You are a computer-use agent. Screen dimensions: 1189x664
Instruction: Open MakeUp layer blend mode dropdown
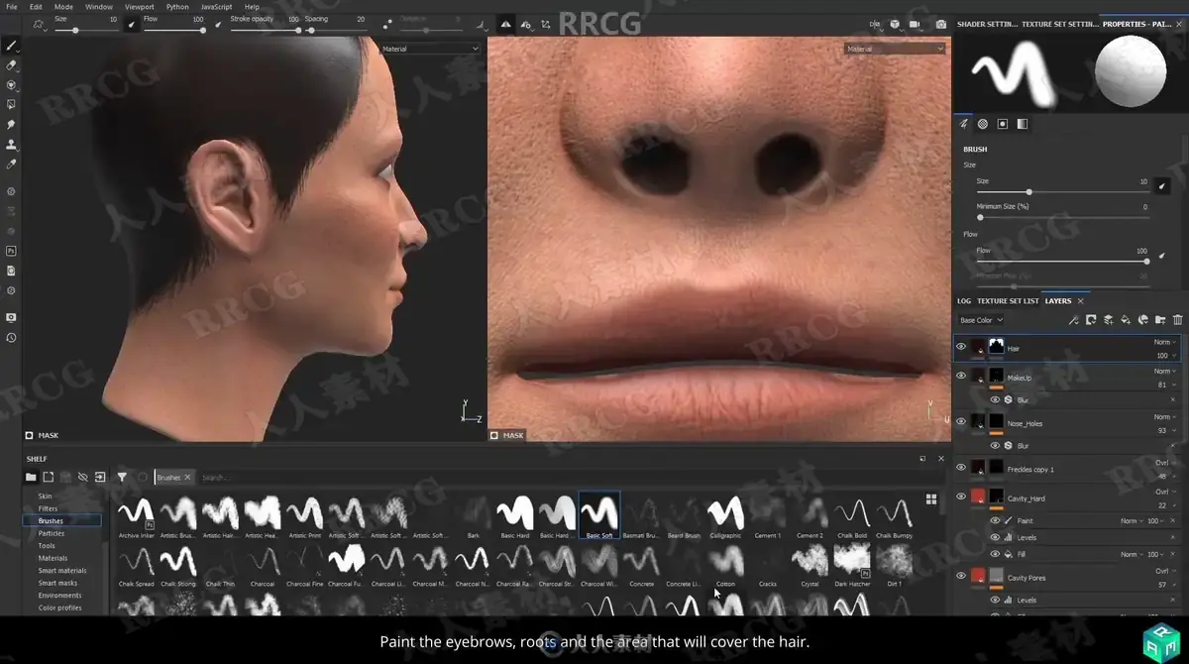(x=1165, y=371)
